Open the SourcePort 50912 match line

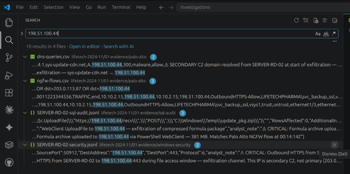180,153
